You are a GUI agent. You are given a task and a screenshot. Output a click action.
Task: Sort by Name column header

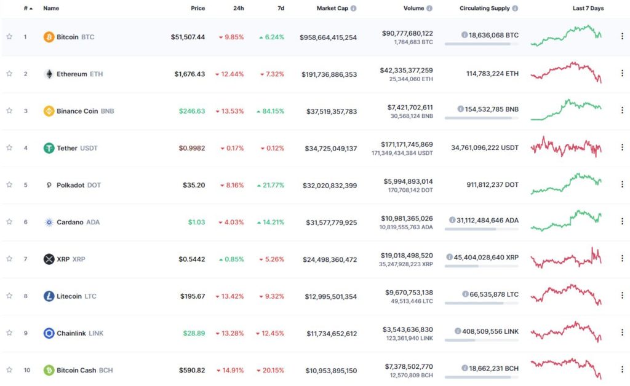coord(51,8)
